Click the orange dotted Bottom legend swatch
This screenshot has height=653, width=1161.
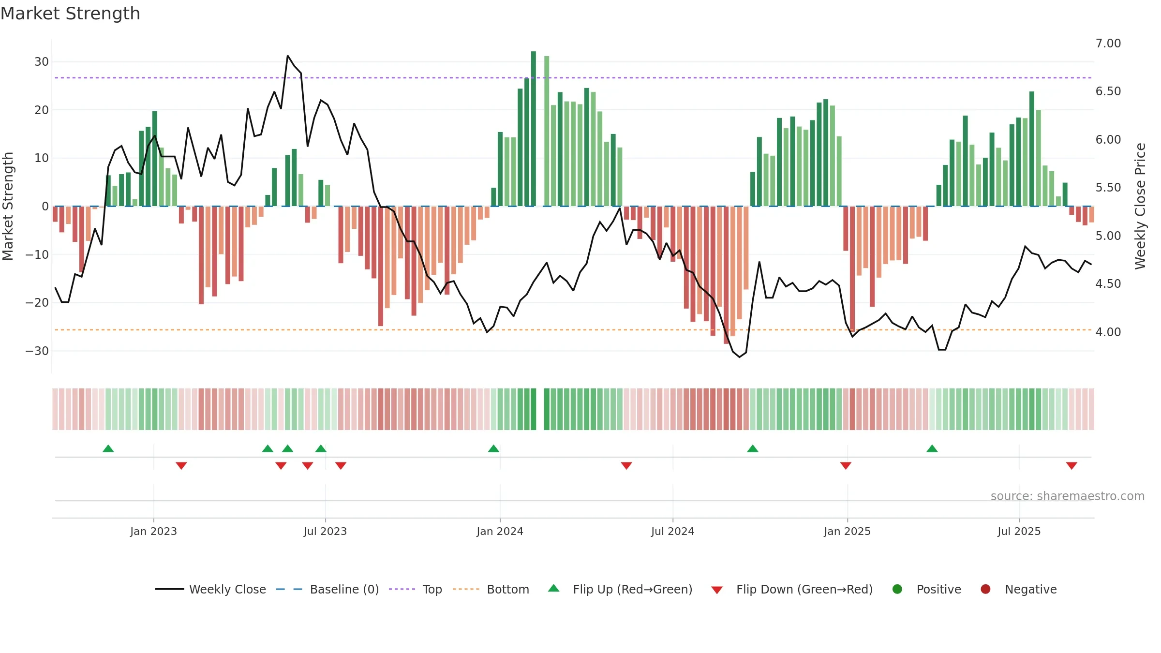[466, 589]
